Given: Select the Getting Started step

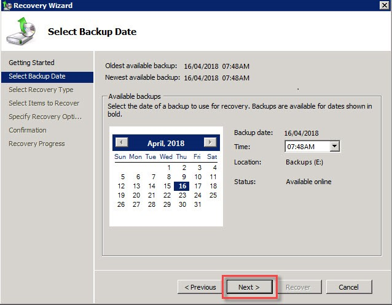Looking at the screenshot, I should click(31, 63).
